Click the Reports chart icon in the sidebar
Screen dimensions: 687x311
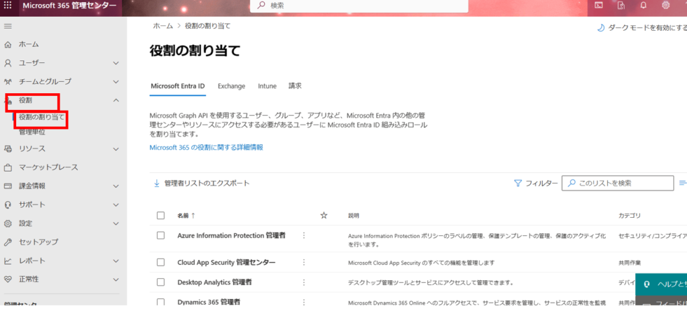[7, 261]
